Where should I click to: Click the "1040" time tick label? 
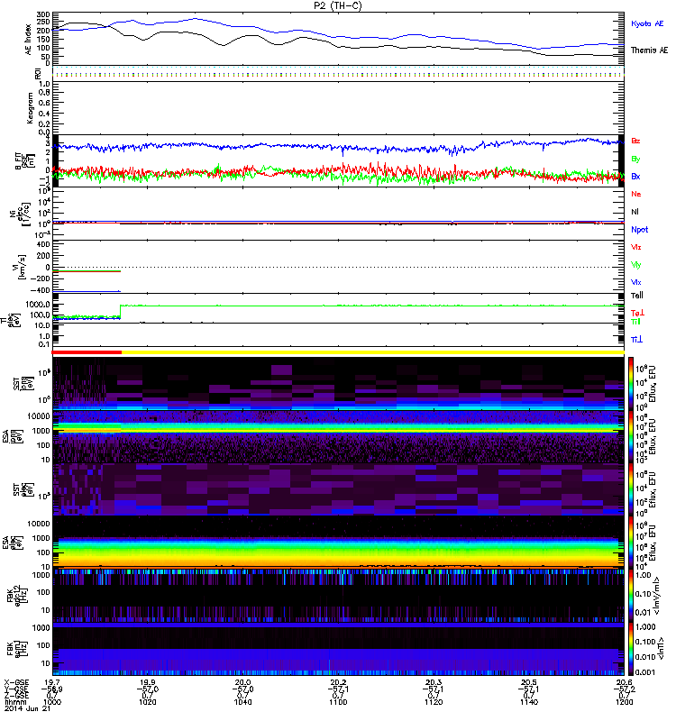[242, 702]
